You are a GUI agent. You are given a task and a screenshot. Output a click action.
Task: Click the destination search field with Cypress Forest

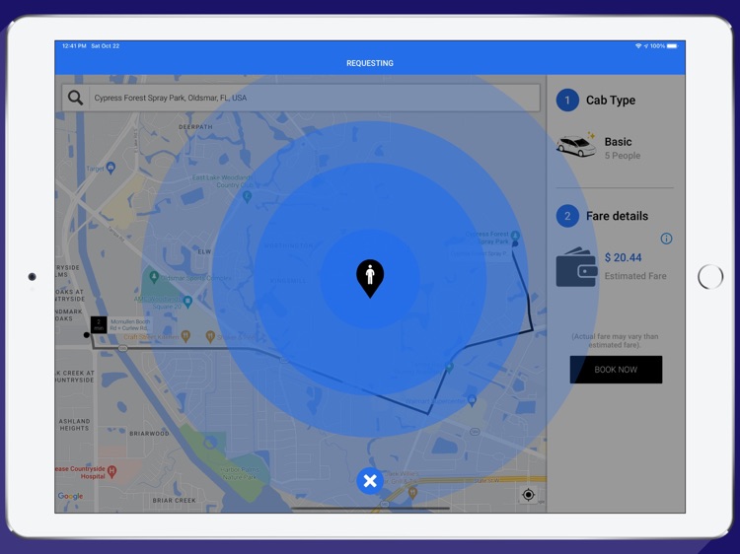tap(301, 98)
